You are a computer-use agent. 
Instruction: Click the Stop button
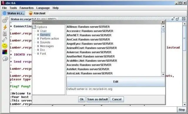(182, 110)
